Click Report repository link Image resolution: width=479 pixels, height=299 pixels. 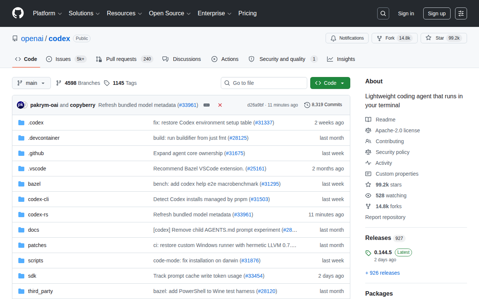tap(385, 217)
